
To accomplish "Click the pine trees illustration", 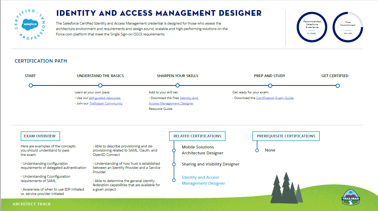I will 286,189.
